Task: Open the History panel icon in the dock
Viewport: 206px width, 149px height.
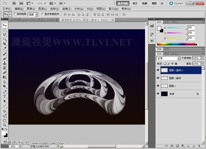Action: (x=152, y=34)
